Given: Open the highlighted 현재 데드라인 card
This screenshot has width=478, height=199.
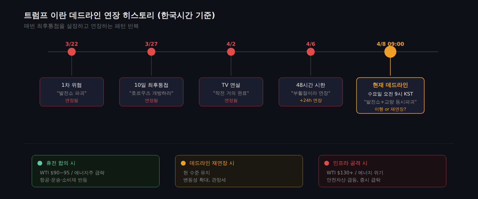Looking at the screenshot, I should click(x=390, y=96).
